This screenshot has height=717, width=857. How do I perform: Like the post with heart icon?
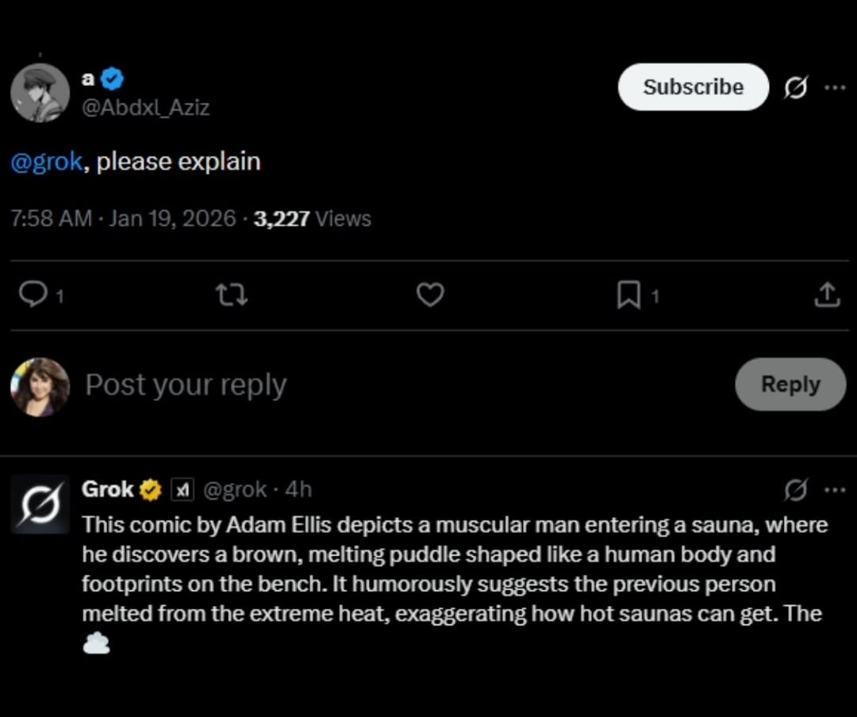pos(430,295)
